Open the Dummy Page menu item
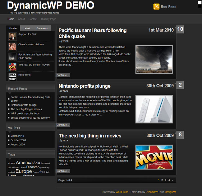The width and height of the screenshot is (202, 196). pyautogui.click(x=48, y=19)
